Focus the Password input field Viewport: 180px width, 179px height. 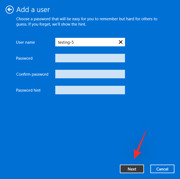click(90, 58)
